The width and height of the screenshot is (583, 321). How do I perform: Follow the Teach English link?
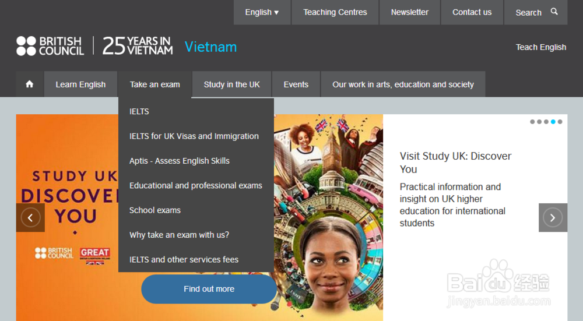click(x=541, y=47)
